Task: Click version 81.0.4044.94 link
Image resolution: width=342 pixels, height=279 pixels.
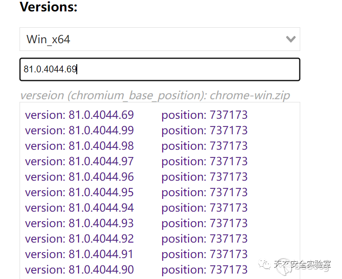Action: coord(79,208)
